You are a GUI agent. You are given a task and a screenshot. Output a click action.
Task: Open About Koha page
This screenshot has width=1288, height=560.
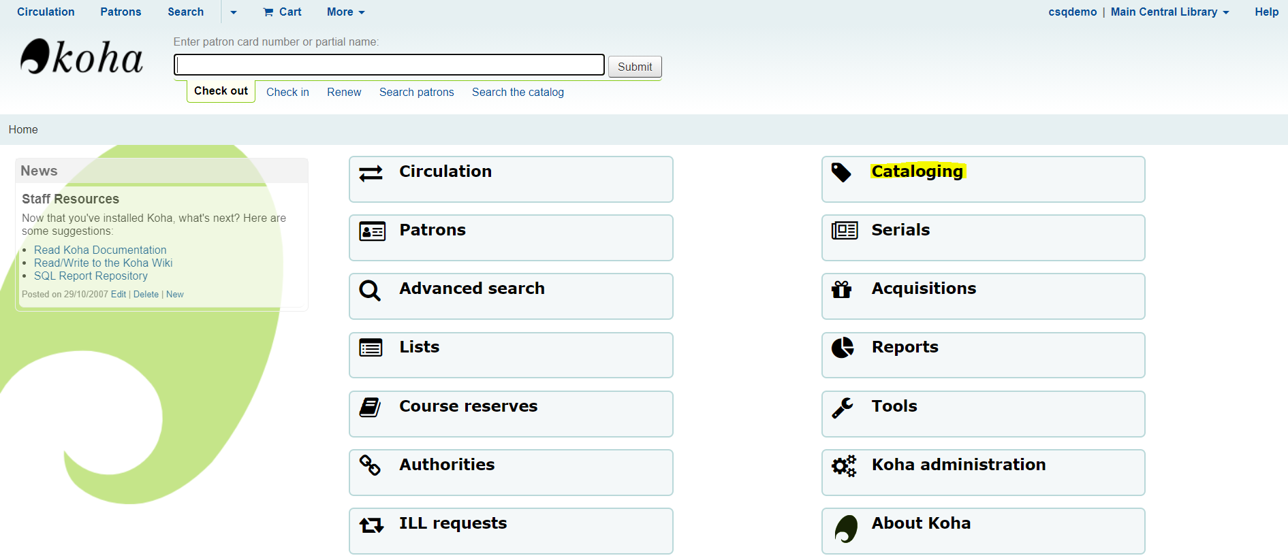click(x=984, y=531)
